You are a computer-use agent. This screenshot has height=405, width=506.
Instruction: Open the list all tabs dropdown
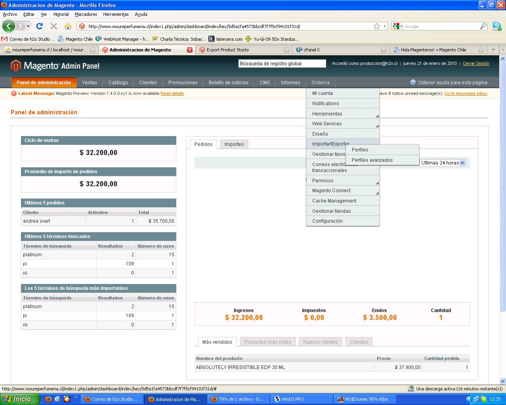502,50
